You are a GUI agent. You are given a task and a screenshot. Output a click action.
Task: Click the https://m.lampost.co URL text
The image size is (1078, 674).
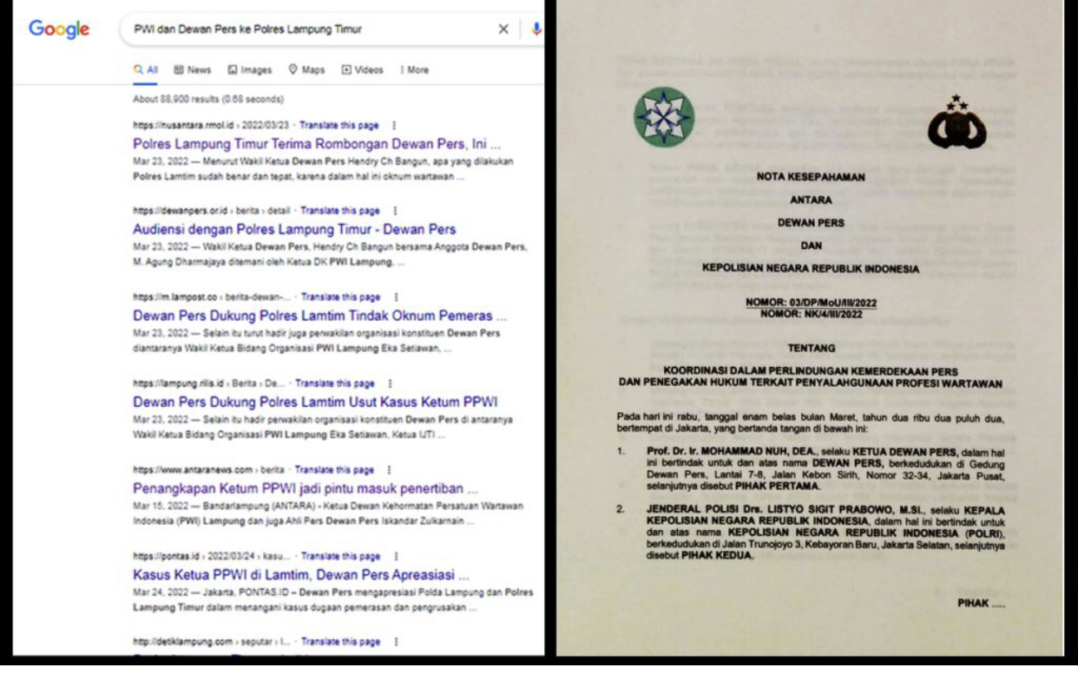tap(176, 297)
